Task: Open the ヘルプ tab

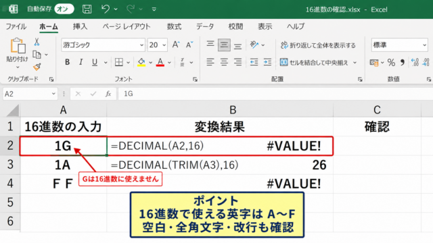Action: click(296, 26)
